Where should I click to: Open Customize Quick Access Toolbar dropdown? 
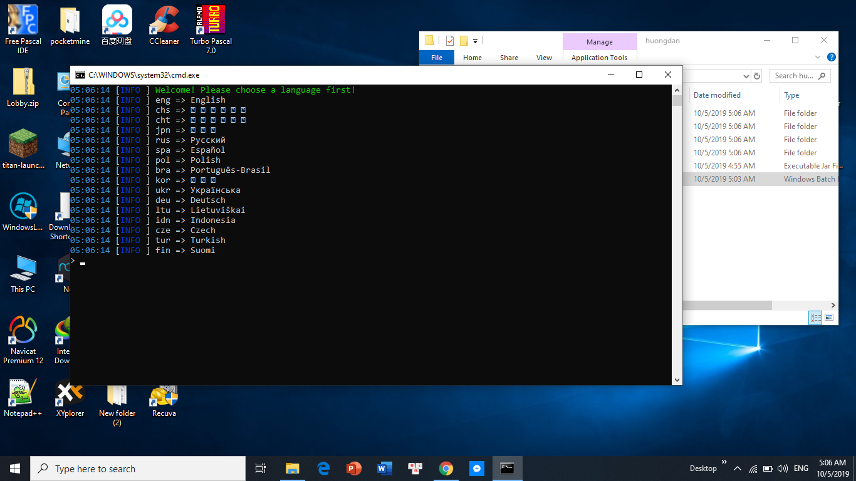[x=476, y=41]
